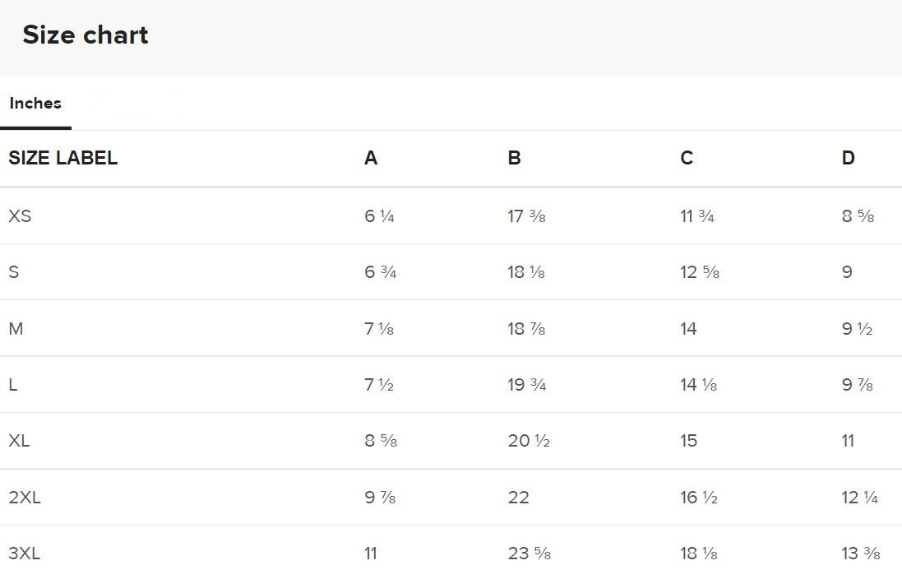
Task: Click the M measurement C value 14
Action: tap(688, 329)
